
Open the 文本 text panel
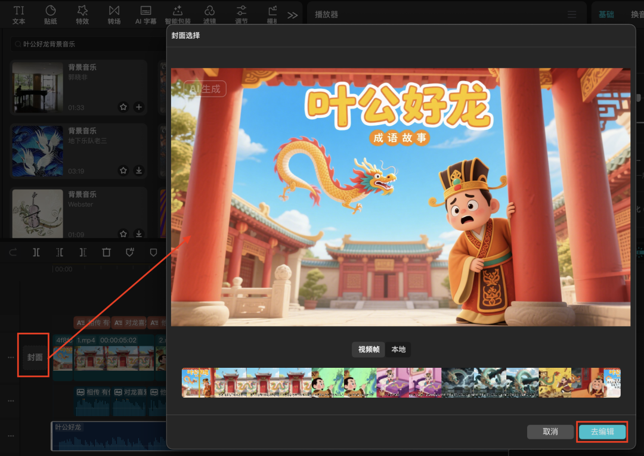click(x=18, y=14)
